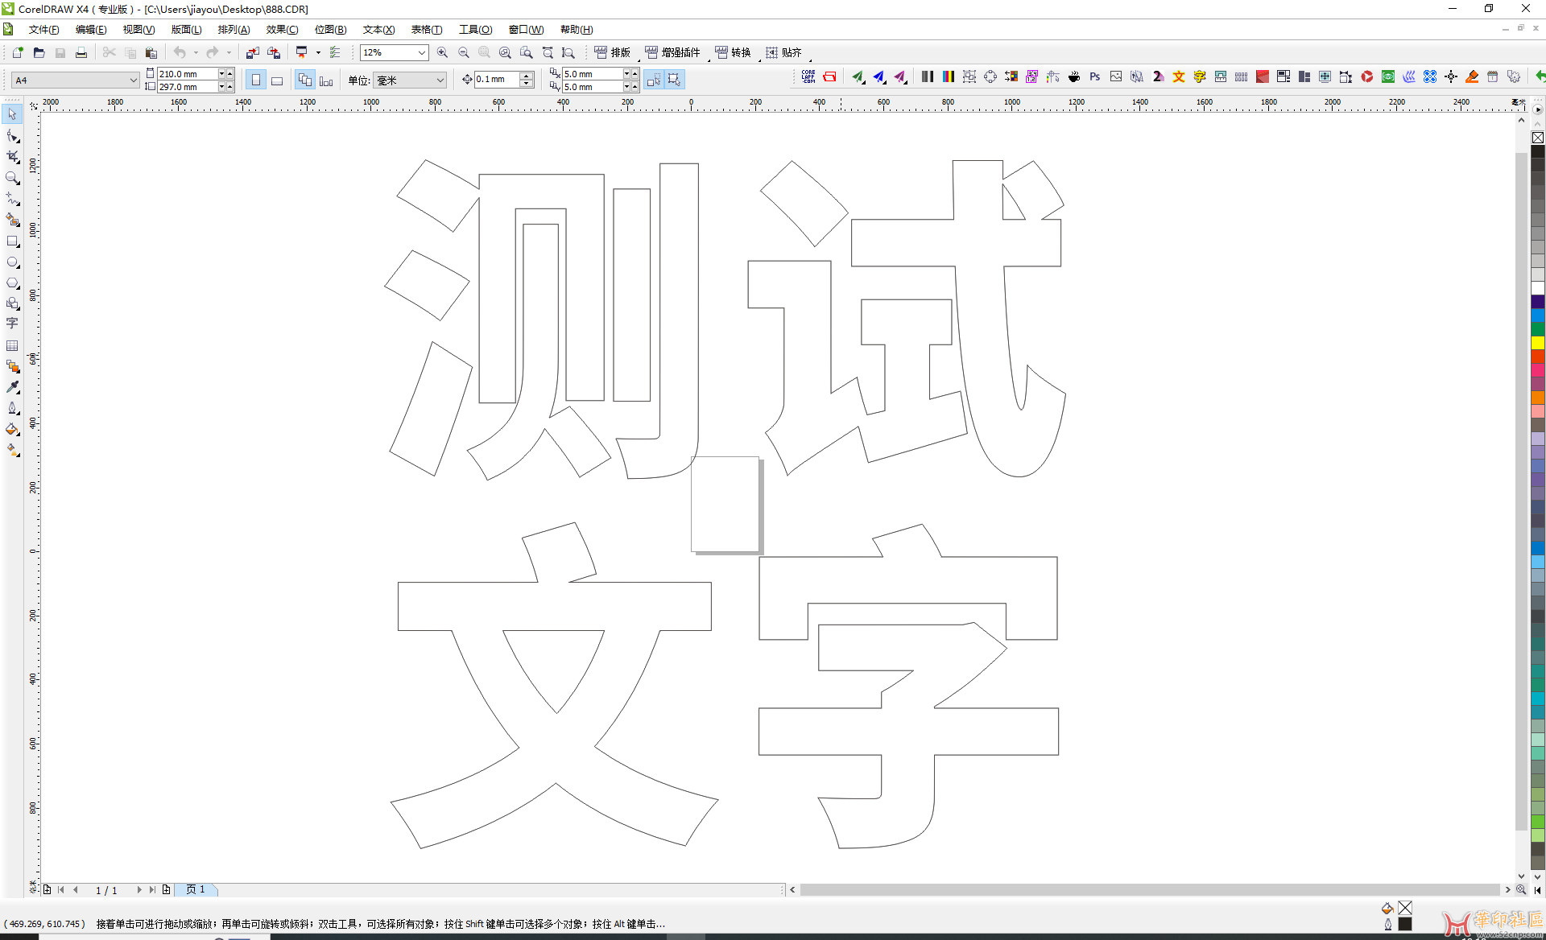Screen dimensions: 1546x940
Task: Select the no-fill X swatch in palette
Action: 1538,138
